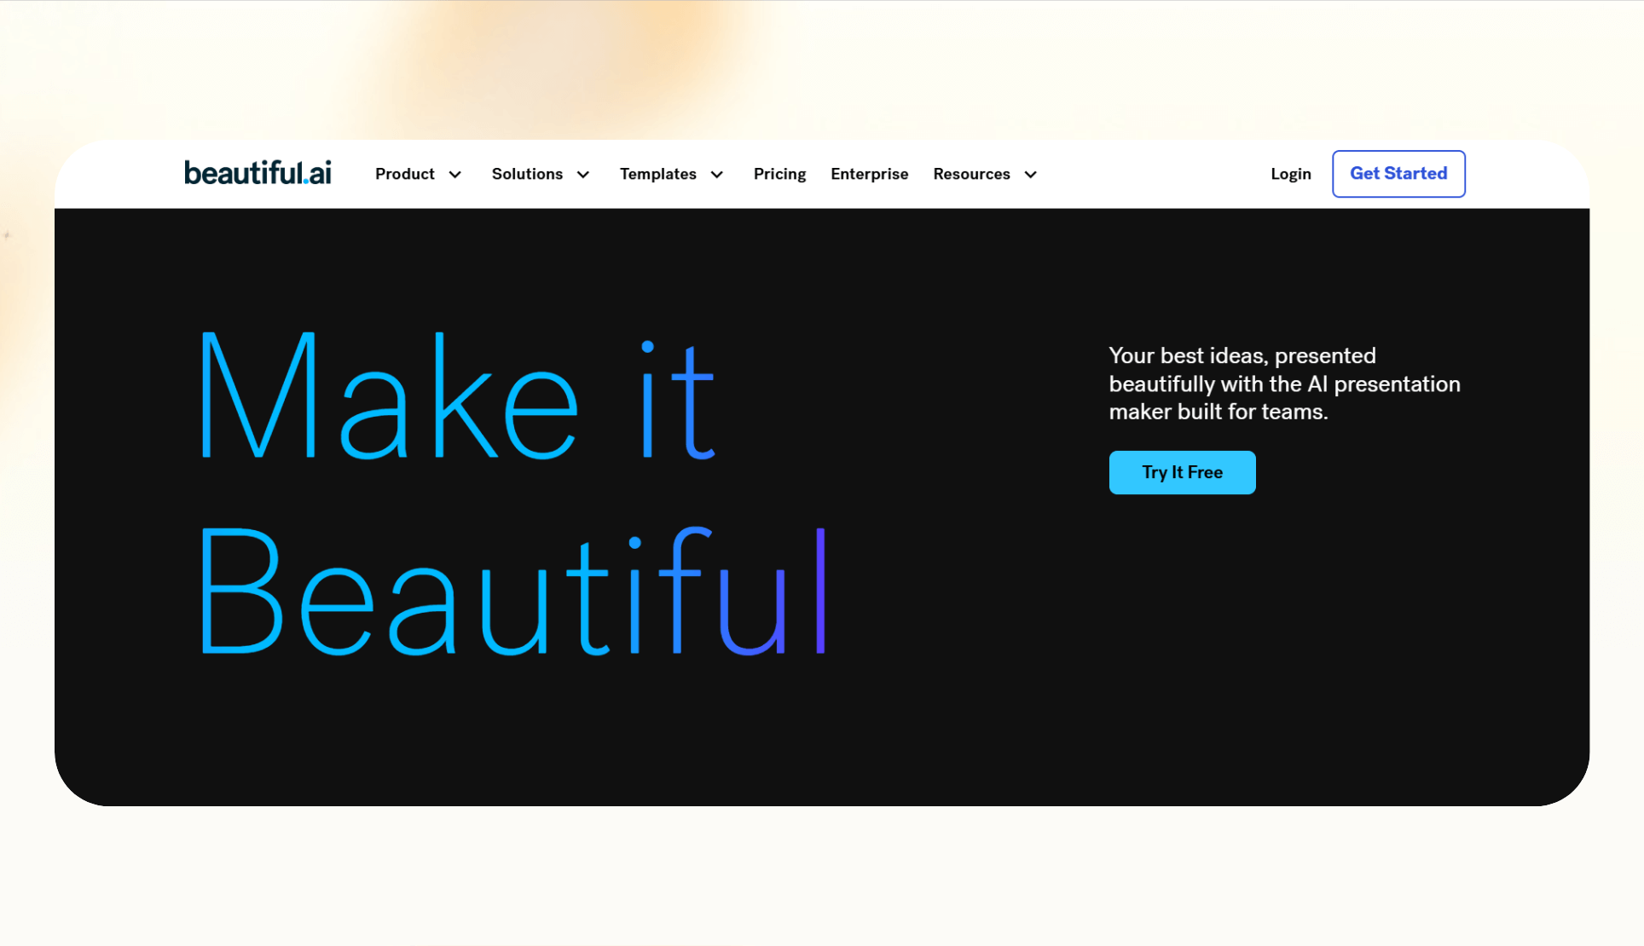Click the blue dot in the logo
The image size is (1644, 946).
[x=306, y=182]
